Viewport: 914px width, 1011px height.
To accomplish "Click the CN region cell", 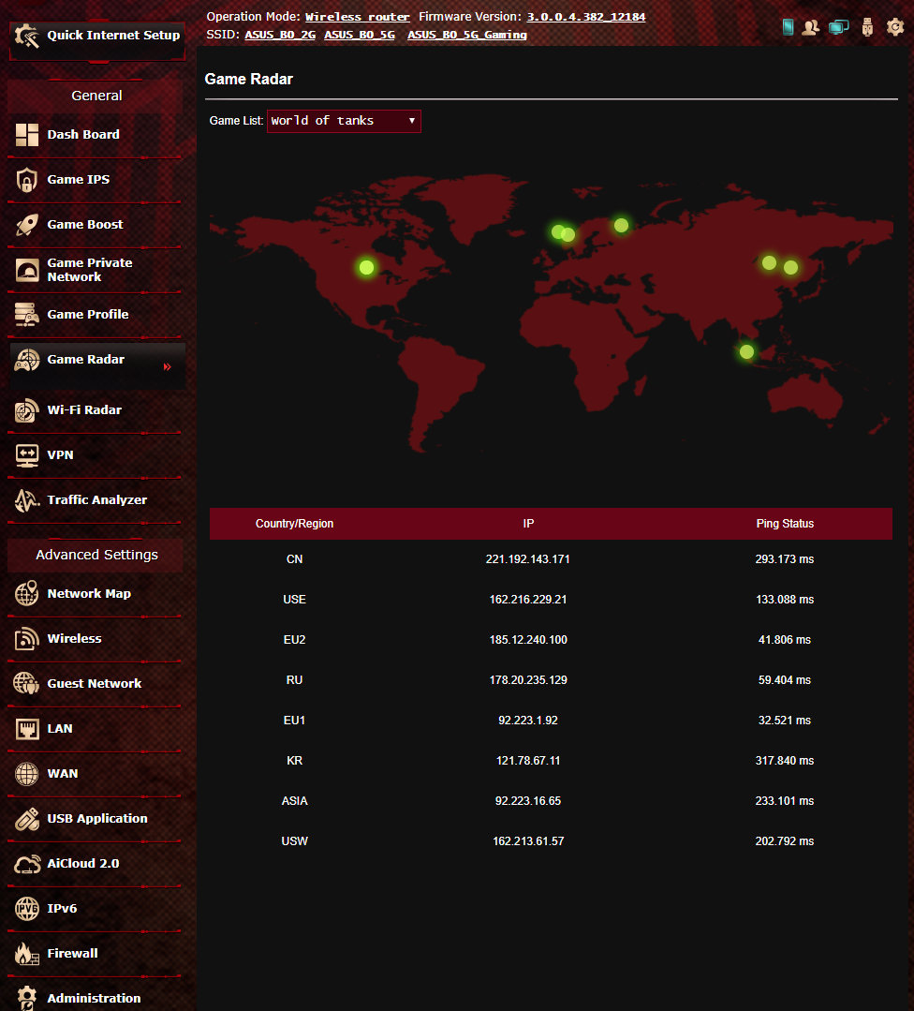I will pos(295,559).
